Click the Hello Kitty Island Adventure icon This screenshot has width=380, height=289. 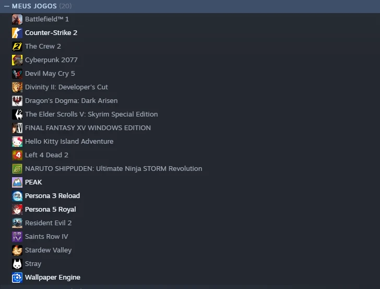(x=17, y=142)
